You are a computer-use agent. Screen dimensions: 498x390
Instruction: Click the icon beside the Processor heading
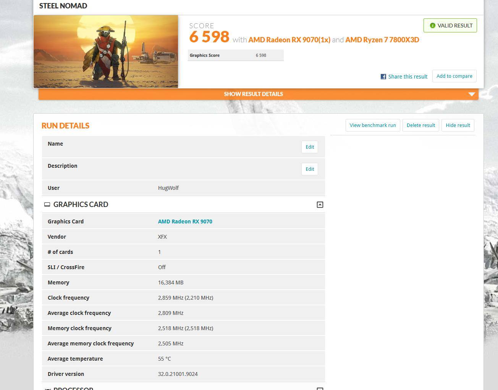point(47,388)
